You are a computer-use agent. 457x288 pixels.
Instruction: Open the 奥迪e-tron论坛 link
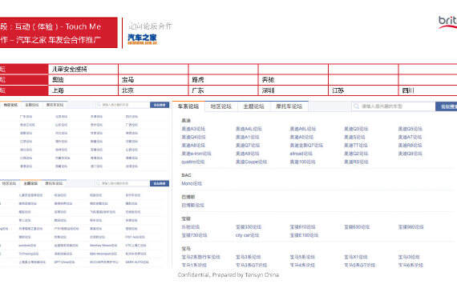(x=196, y=154)
